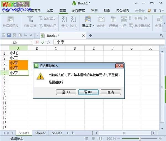This screenshot has height=141, width=166.
Task: Click Text to Columns (分列) icon
Action: click(124, 19)
